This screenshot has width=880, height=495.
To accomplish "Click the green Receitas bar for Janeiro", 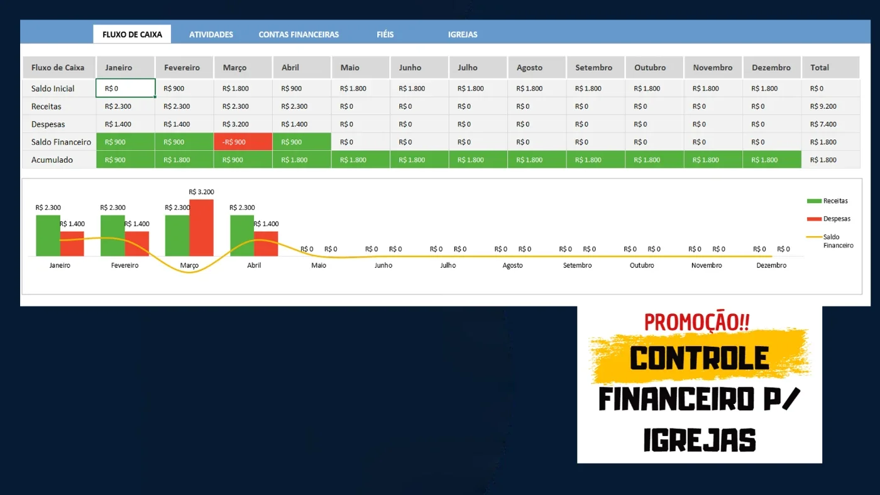I will pyautogui.click(x=48, y=236).
